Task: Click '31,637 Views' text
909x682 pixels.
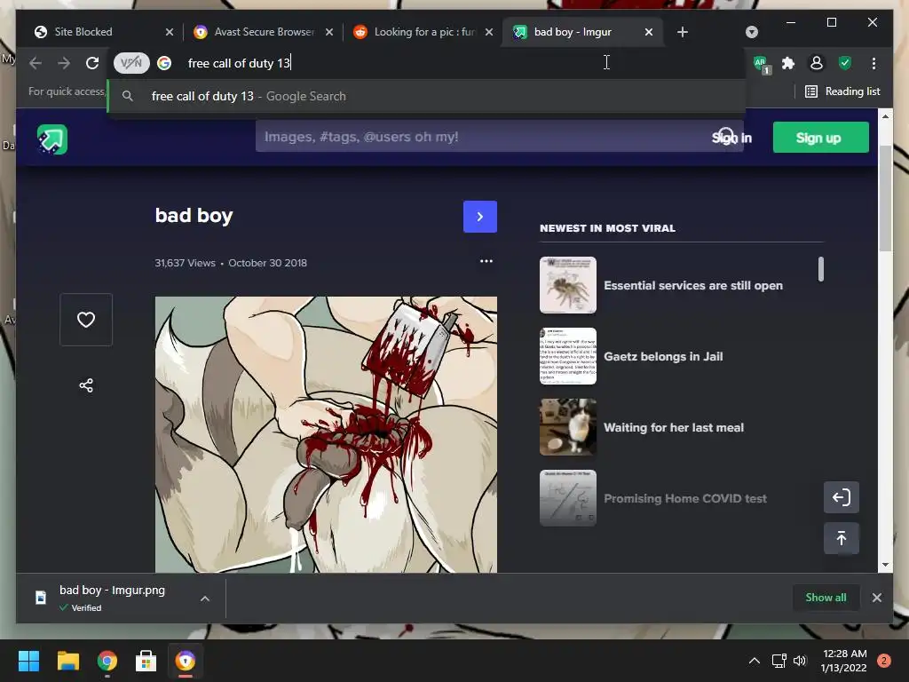Action: pos(185,263)
